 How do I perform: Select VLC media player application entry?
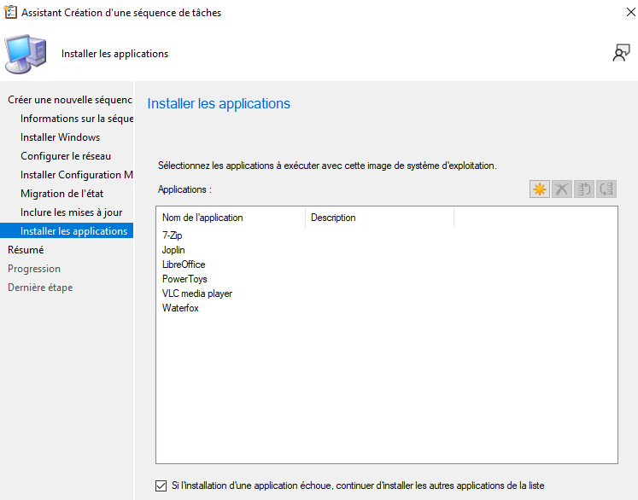[197, 294]
